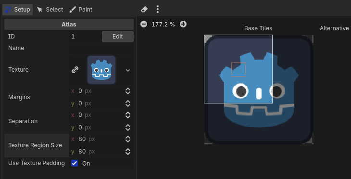This screenshot has width=351, height=179.
Task: Adjust Separation y value stepper
Action: coord(128,128)
